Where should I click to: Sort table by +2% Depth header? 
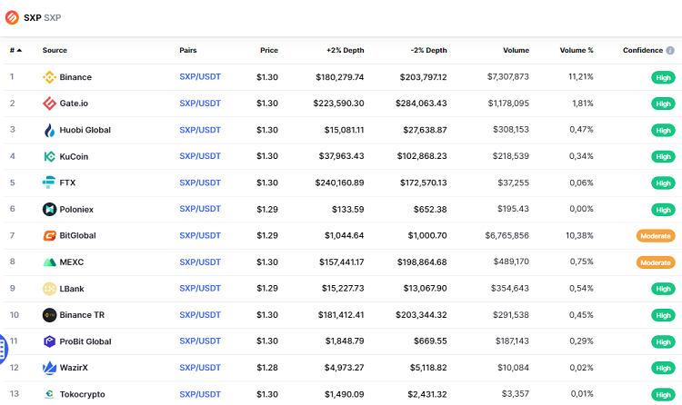point(346,51)
